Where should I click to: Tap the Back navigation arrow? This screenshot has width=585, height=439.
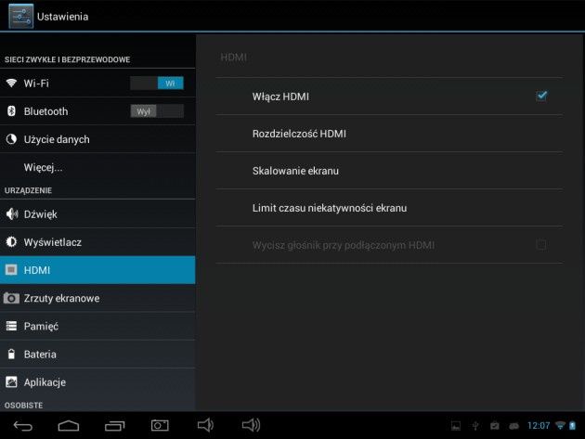click(23, 426)
